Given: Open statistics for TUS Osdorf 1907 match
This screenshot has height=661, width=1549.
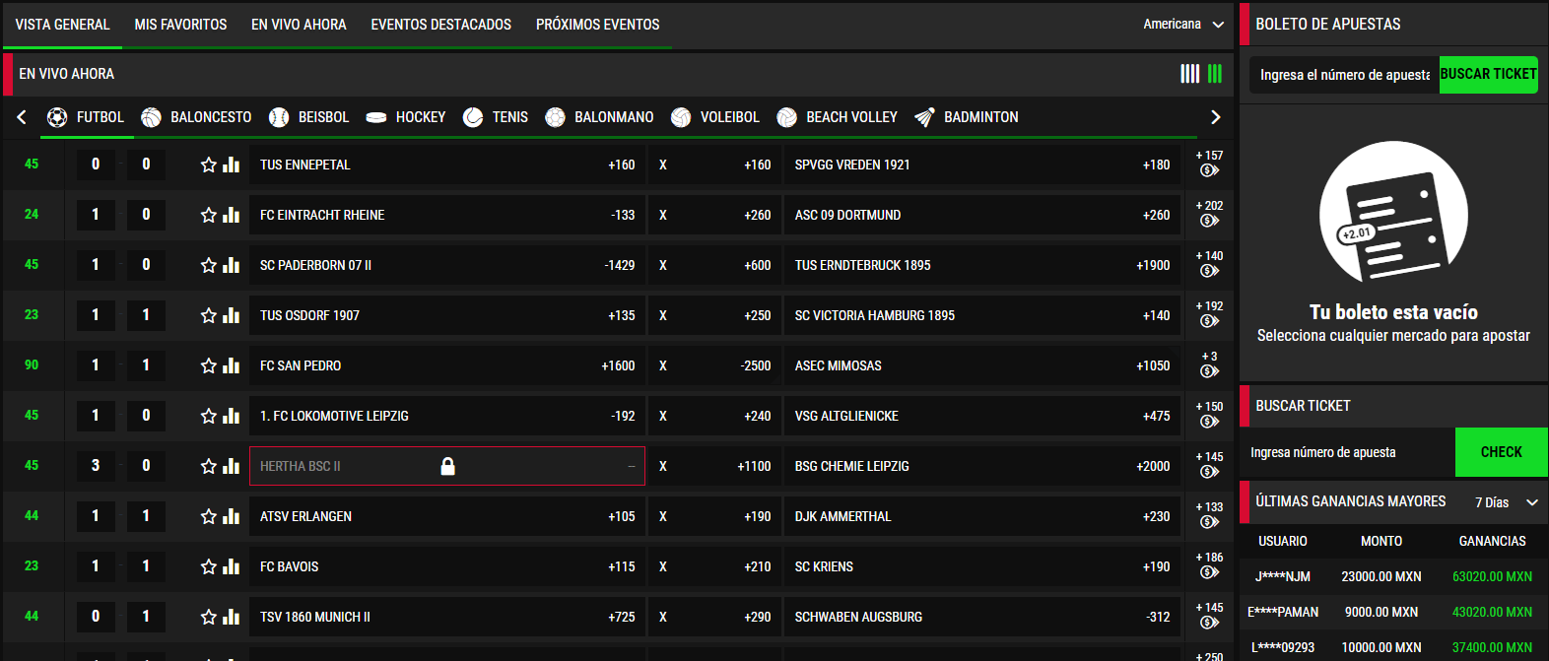Looking at the screenshot, I should tap(232, 315).
